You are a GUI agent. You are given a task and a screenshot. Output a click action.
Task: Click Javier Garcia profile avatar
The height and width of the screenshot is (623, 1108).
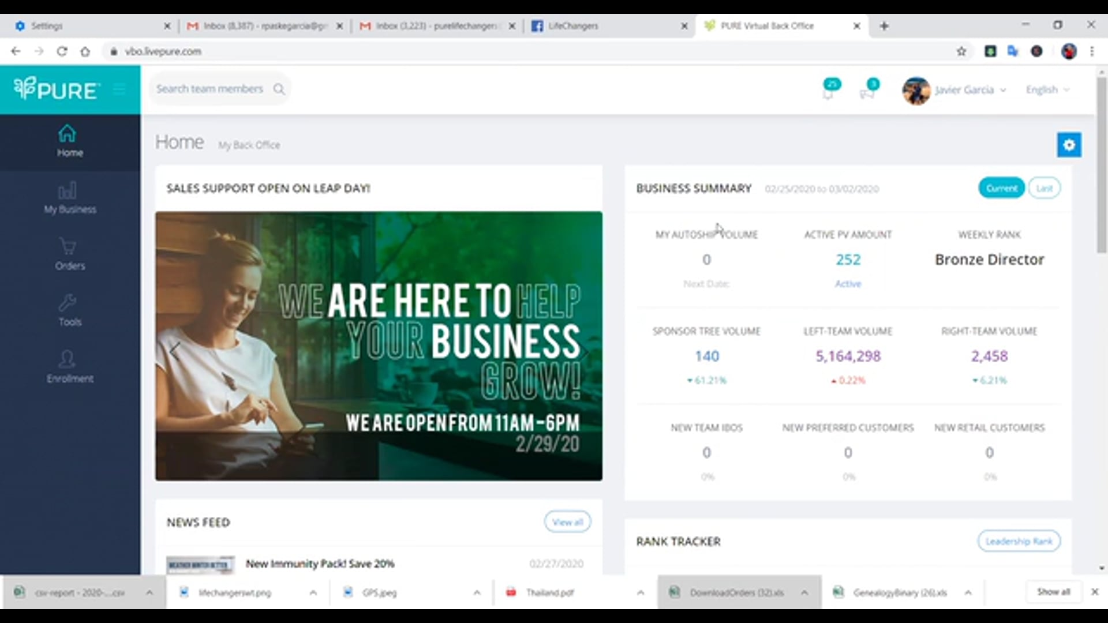tap(916, 90)
